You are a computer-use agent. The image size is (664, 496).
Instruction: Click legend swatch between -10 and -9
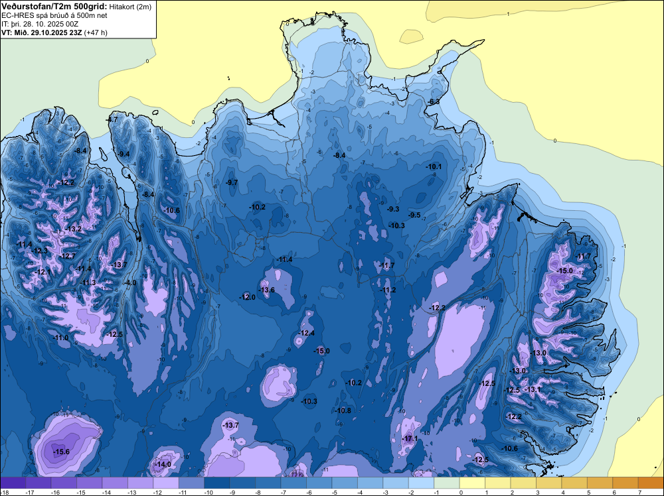click(x=217, y=483)
